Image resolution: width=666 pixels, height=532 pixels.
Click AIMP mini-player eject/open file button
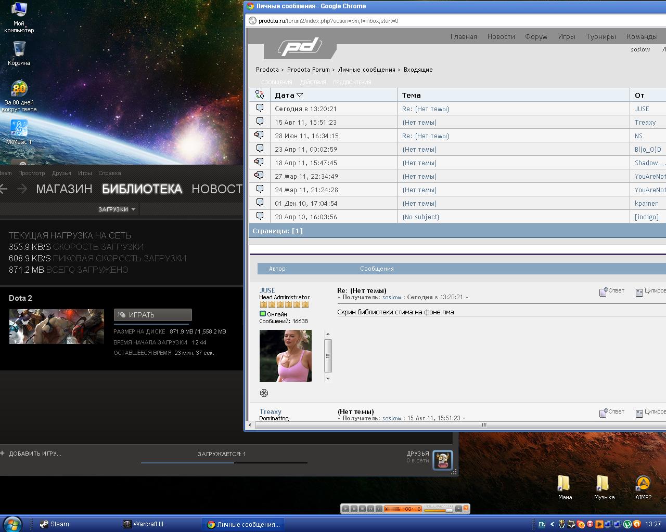tap(458, 509)
